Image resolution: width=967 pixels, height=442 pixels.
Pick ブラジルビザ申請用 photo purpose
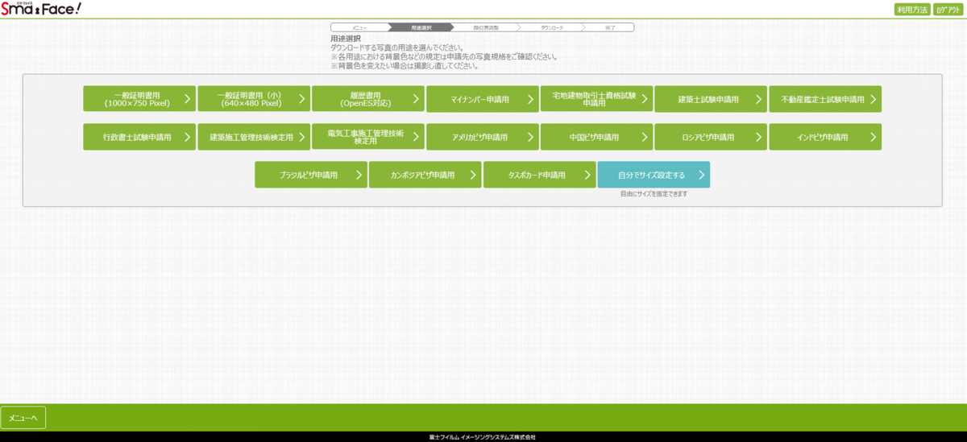[310, 175]
